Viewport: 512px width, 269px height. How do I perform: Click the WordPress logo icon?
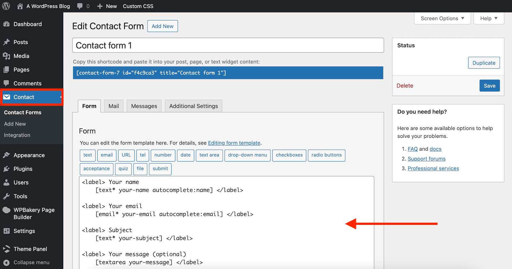click(6, 6)
